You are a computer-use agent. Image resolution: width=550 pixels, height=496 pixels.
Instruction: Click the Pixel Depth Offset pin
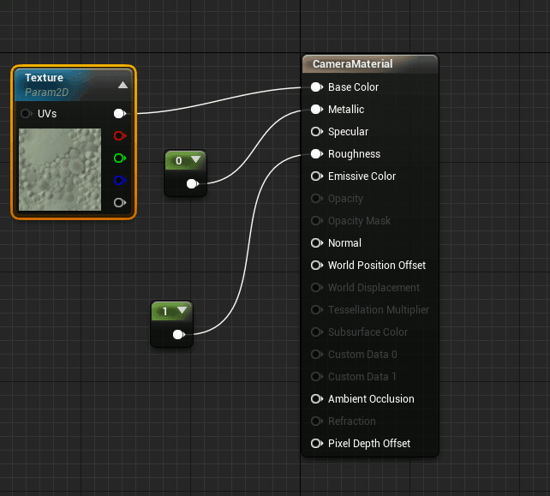coord(317,444)
